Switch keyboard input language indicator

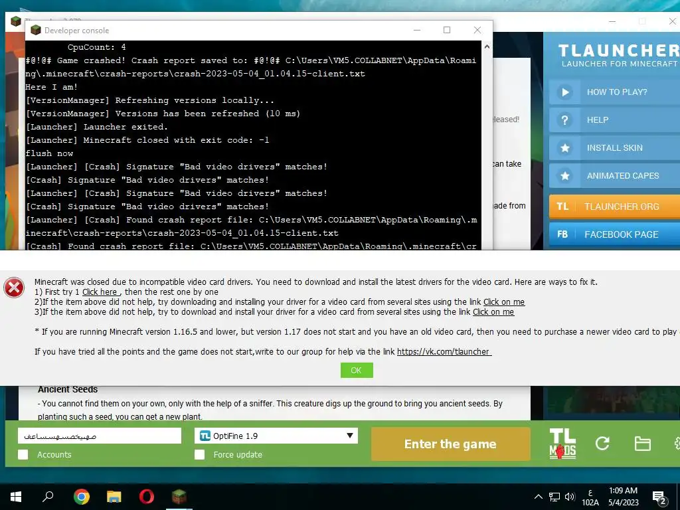coord(590,497)
